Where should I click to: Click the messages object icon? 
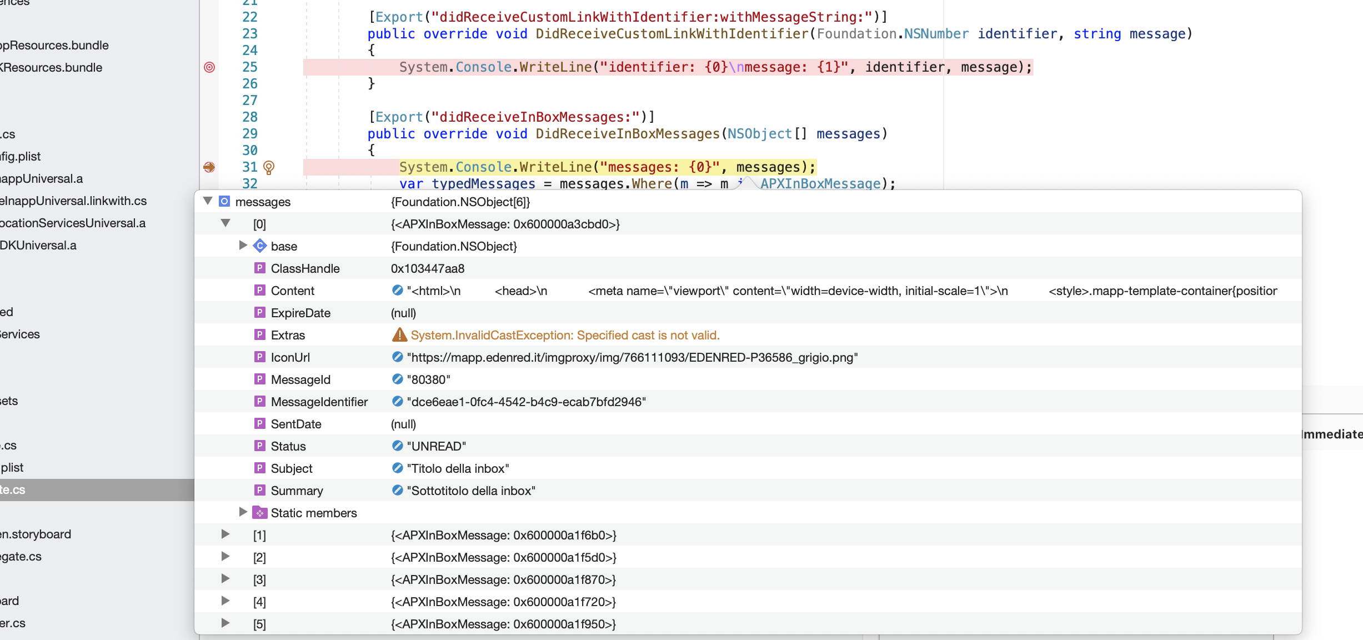(x=224, y=201)
